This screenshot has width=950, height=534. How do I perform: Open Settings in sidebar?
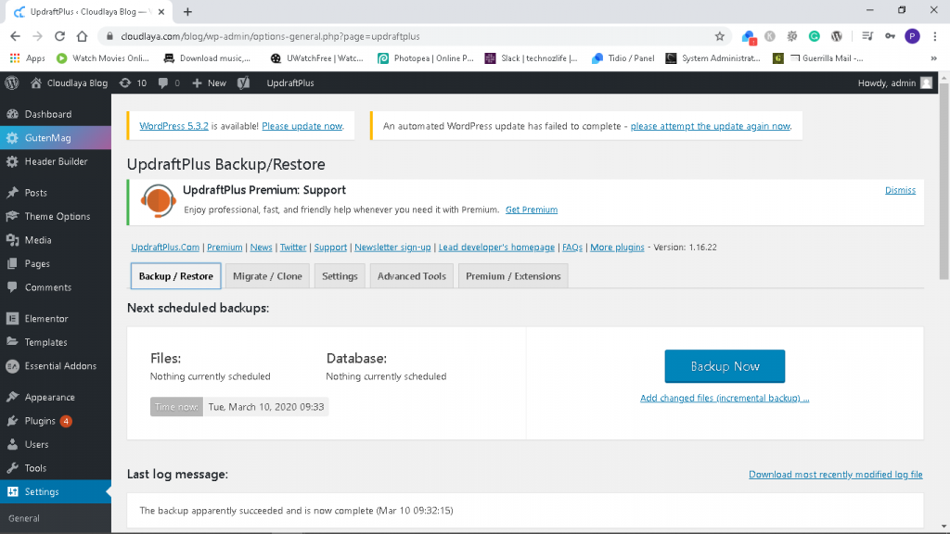click(x=56, y=491)
